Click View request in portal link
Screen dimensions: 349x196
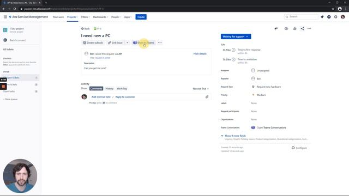point(100,58)
